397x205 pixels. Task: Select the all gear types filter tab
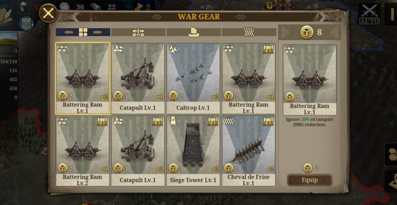click(83, 32)
